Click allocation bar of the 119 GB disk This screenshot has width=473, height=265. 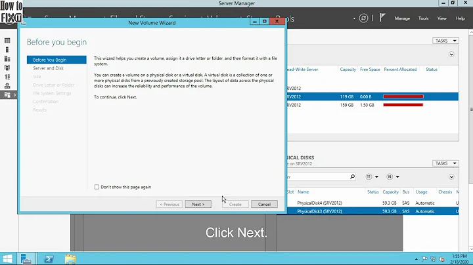coord(403,96)
